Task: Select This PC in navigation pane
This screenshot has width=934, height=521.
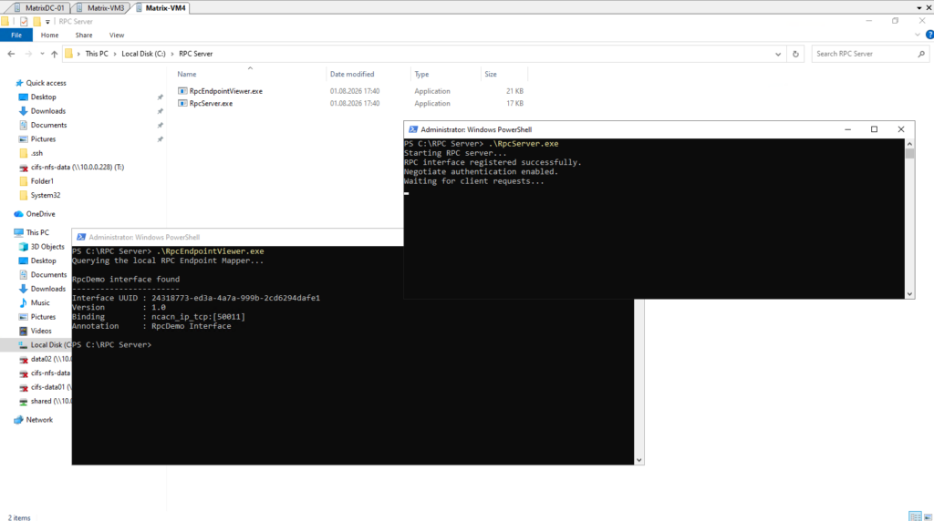Action: (36, 232)
